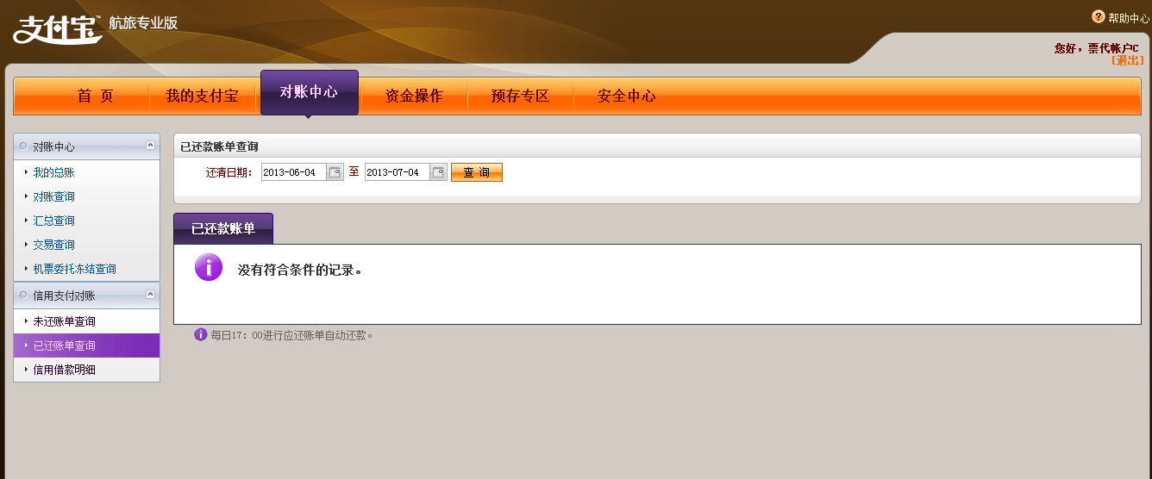The width and height of the screenshot is (1152, 479).
Task: Select the 对账中心 navigation tab
Action: point(309,92)
